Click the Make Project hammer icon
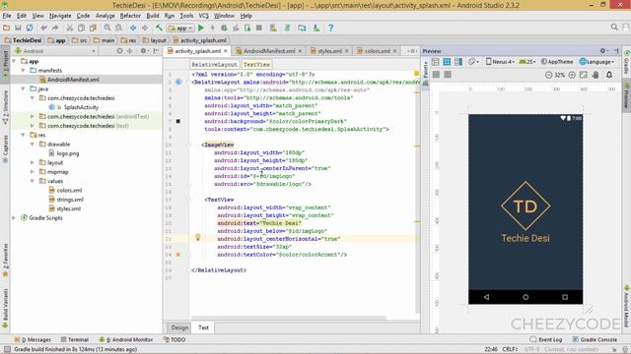The width and height of the screenshot is (631, 354). coord(159,28)
